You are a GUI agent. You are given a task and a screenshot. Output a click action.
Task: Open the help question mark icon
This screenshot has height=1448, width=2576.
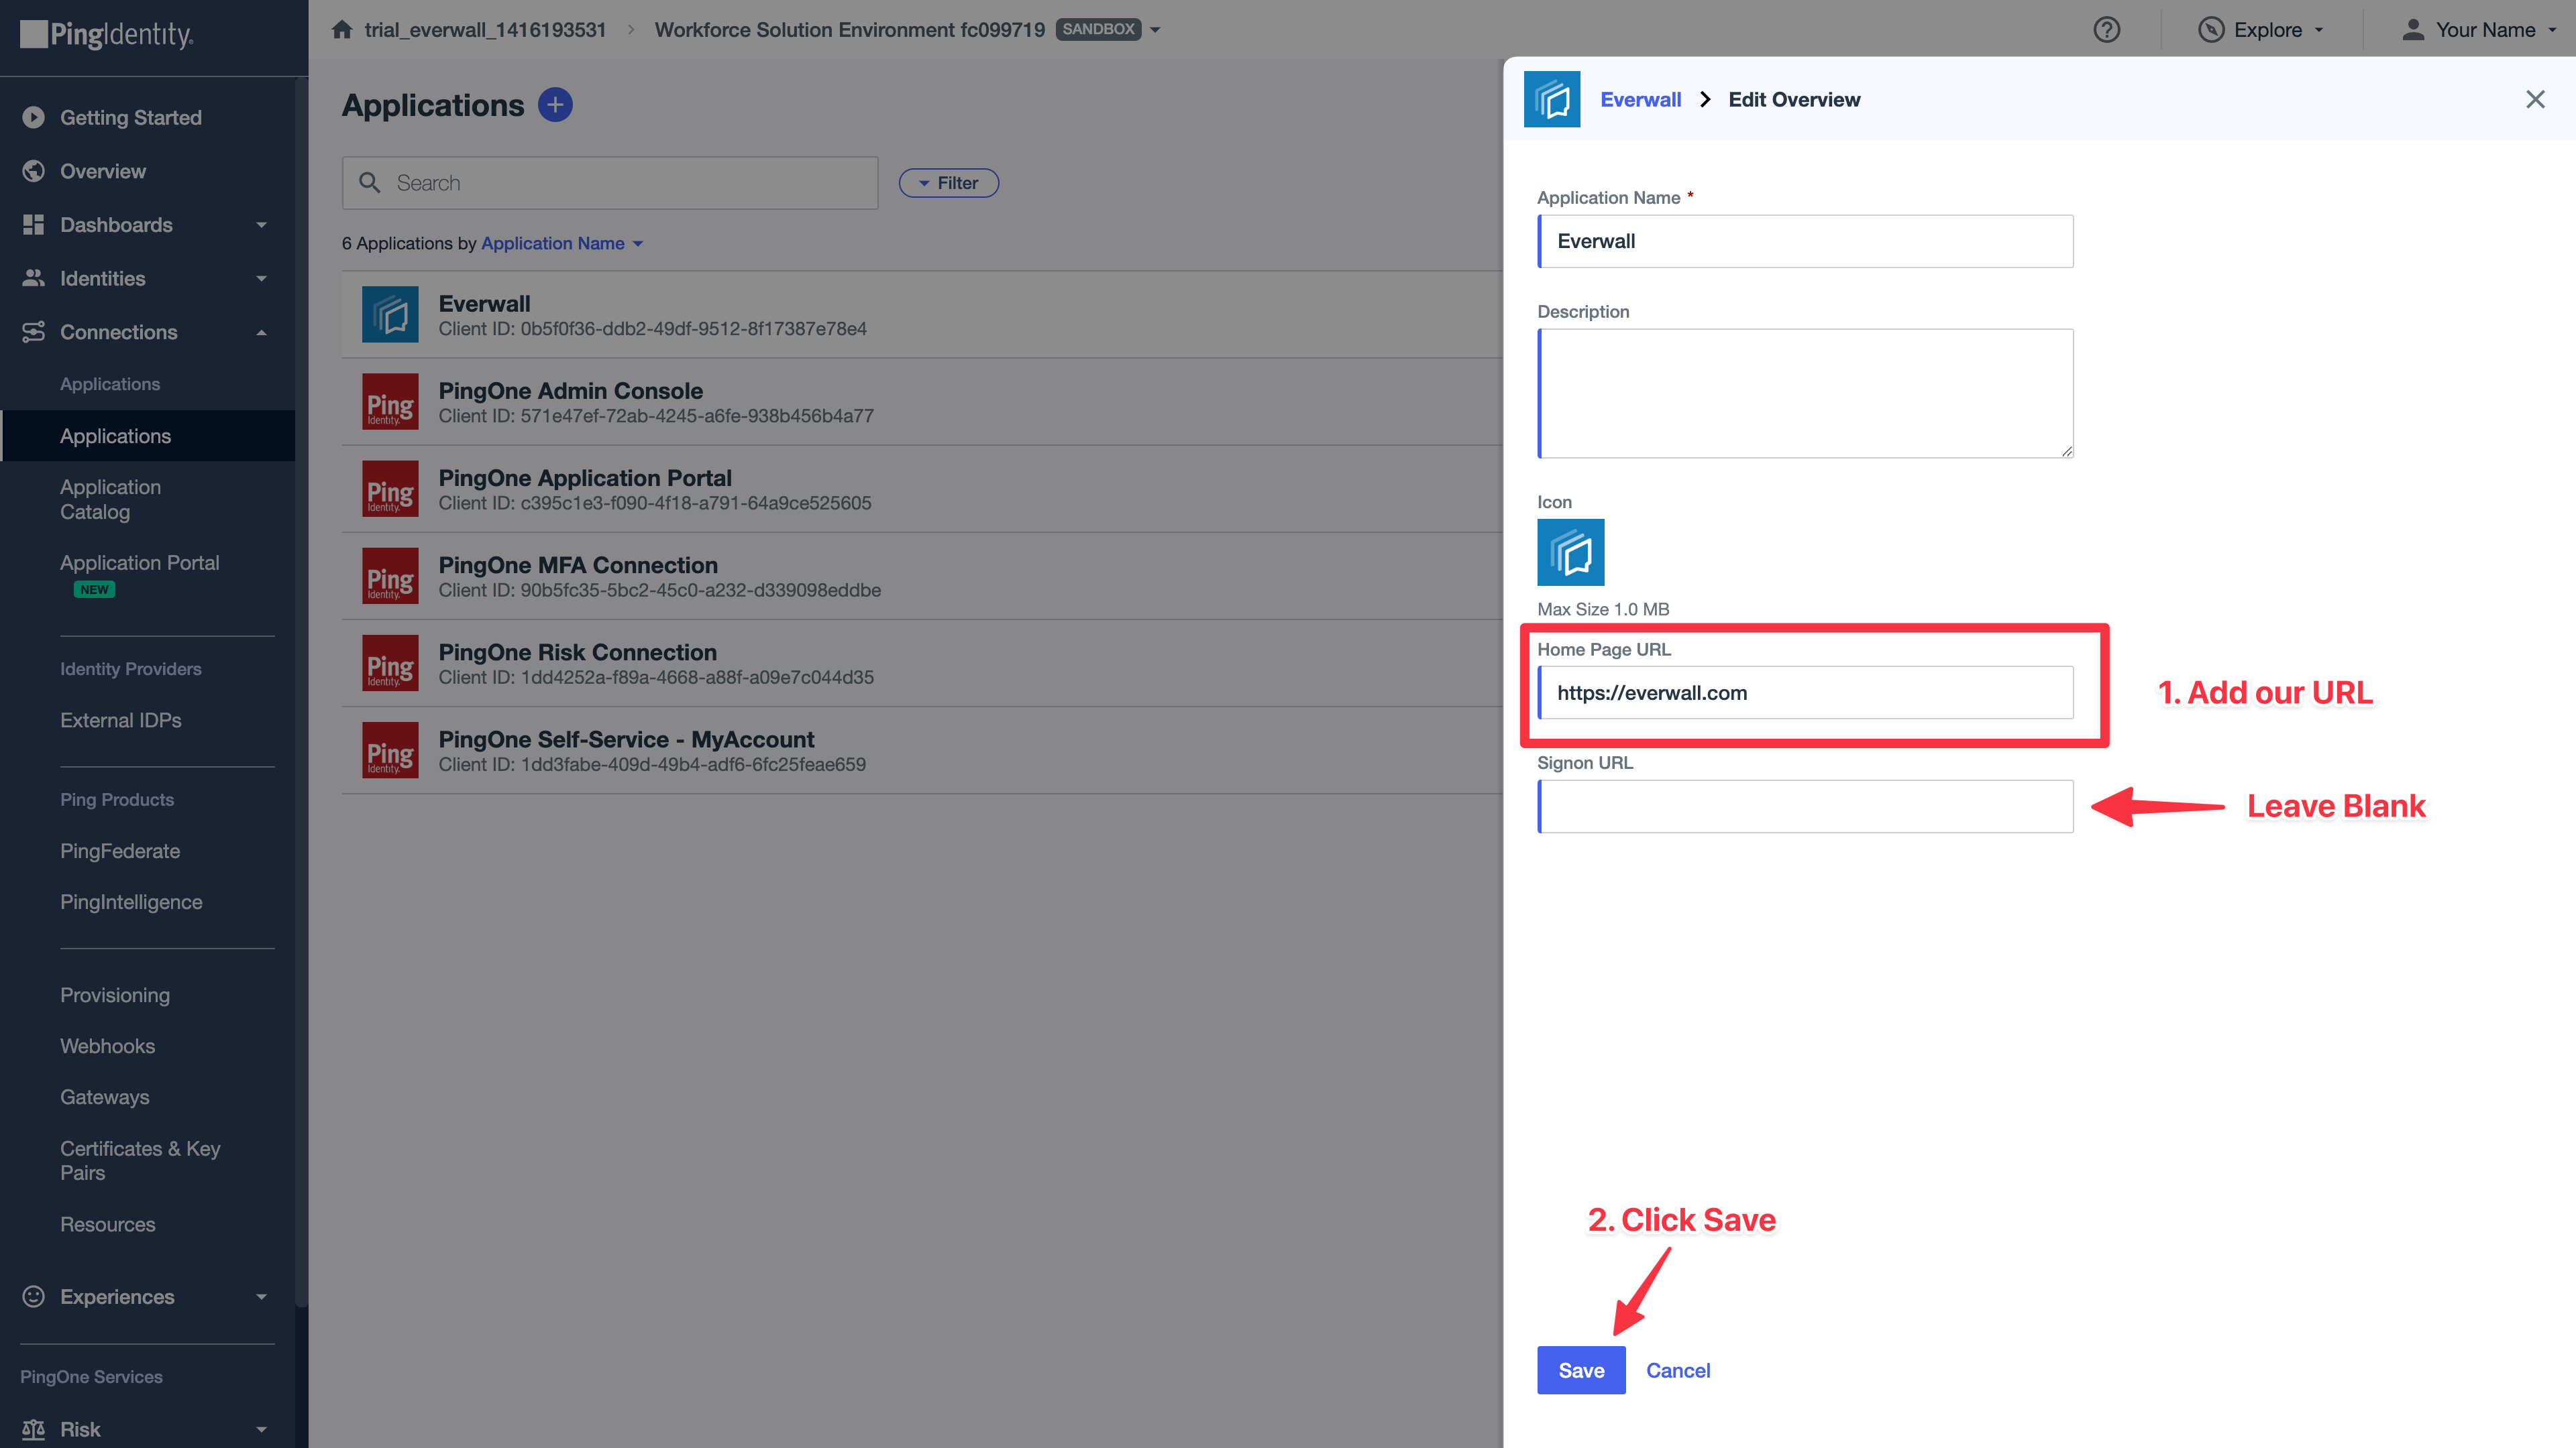click(2106, 30)
